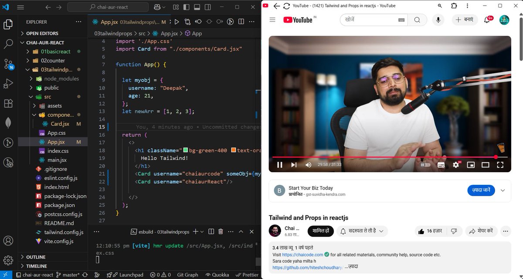Pause the YouTube video
Screen dimensions: 523x279
tap(280, 165)
